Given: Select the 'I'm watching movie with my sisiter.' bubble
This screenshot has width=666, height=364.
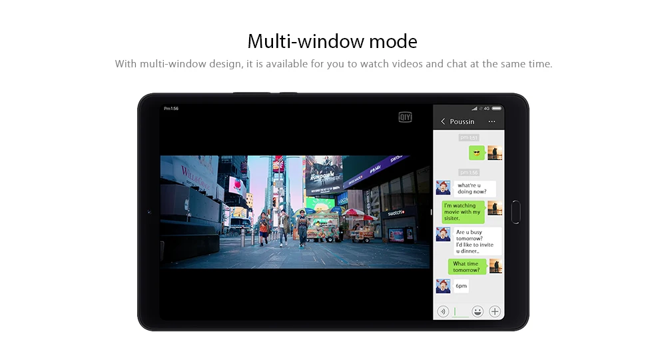Looking at the screenshot, I should (x=463, y=212).
